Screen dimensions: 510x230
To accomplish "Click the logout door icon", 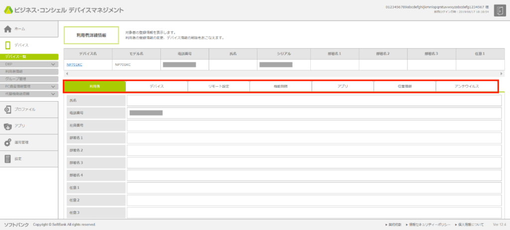I will pos(499,11).
